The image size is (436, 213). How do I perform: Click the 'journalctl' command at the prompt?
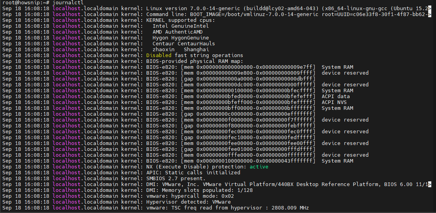click(68, 2)
